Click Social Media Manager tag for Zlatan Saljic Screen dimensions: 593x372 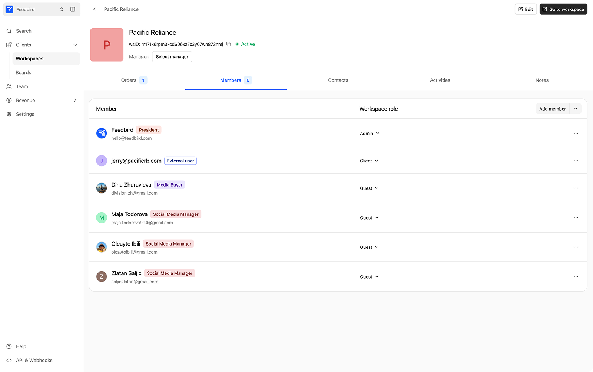tap(169, 273)
